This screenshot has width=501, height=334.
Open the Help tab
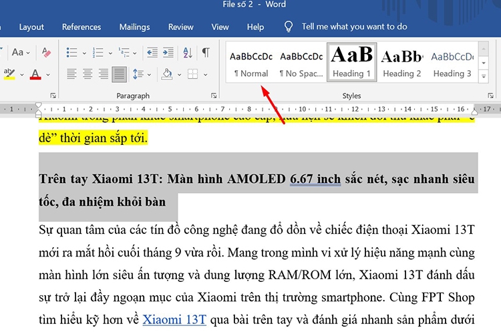[255, 27]
